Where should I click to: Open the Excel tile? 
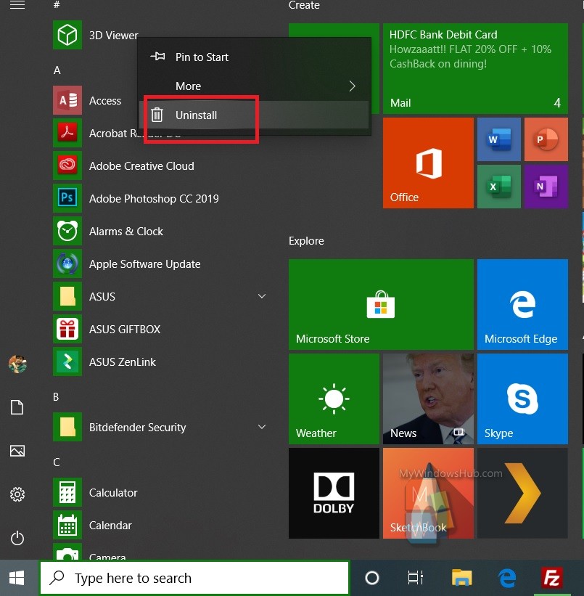pos(499,187)
